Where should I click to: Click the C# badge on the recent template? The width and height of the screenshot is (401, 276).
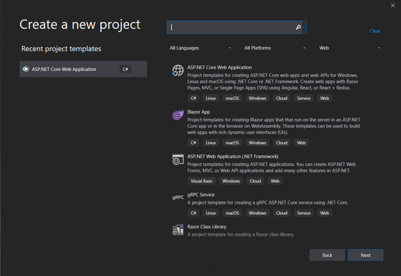pos(125,69)
